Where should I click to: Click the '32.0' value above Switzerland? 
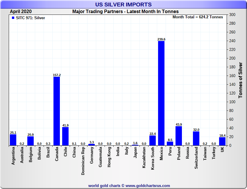tap(196, 130)
